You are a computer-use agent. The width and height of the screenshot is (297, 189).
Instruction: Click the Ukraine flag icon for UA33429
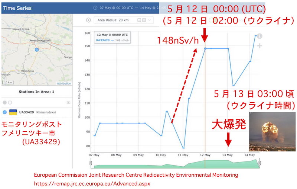pos(13,112)
